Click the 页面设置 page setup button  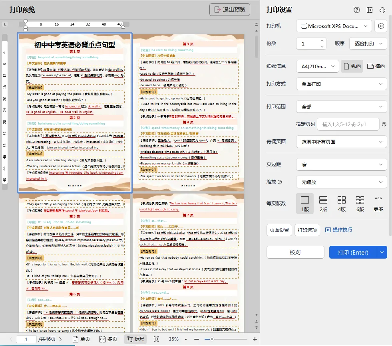point(279,230)
